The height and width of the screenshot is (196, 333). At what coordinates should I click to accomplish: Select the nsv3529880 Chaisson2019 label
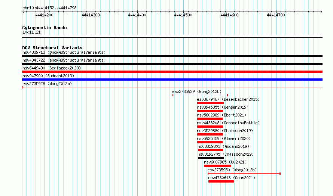coord(225,131)
